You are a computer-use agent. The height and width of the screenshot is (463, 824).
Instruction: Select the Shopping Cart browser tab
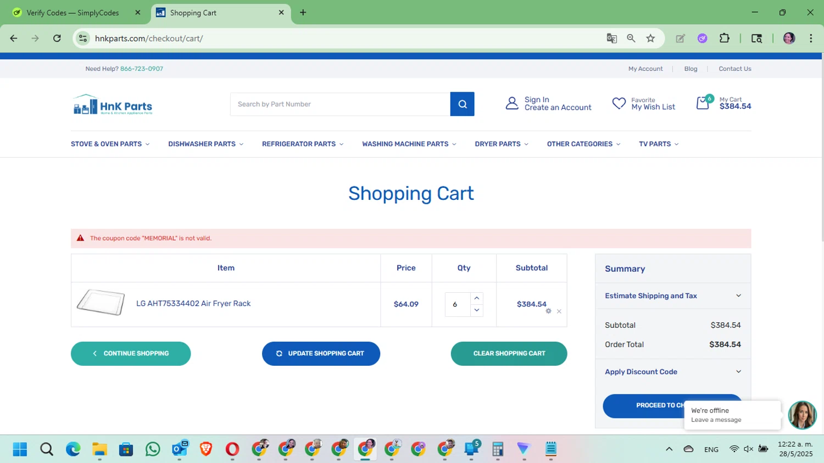point(221,13)
